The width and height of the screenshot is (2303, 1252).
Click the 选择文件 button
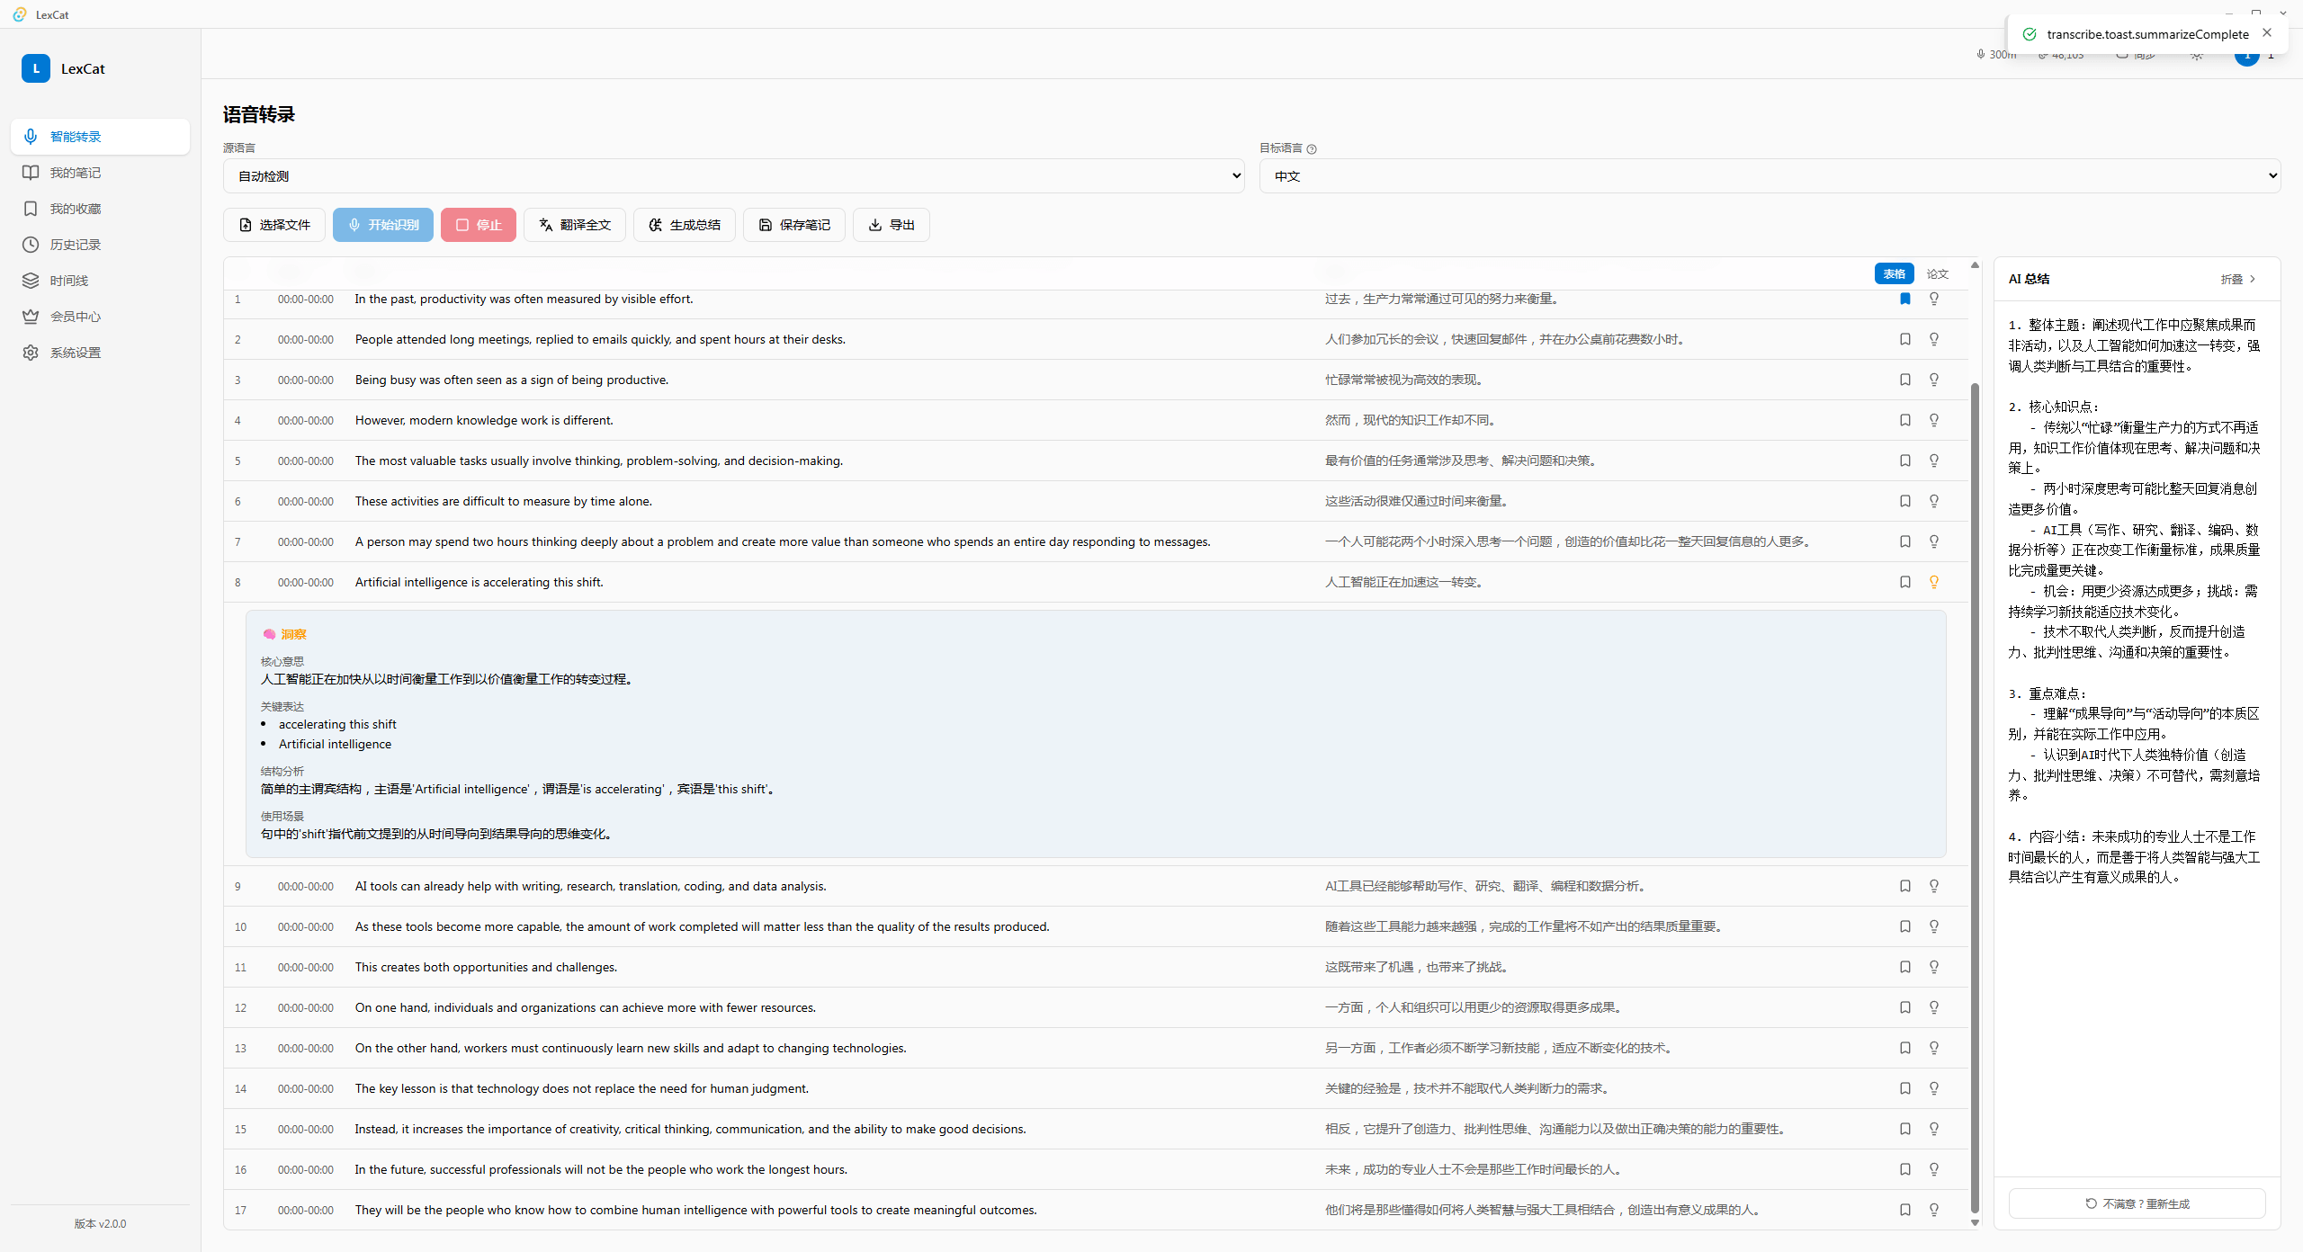[x=274, y=225]
